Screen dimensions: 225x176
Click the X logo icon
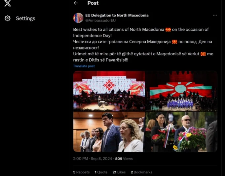8,3
